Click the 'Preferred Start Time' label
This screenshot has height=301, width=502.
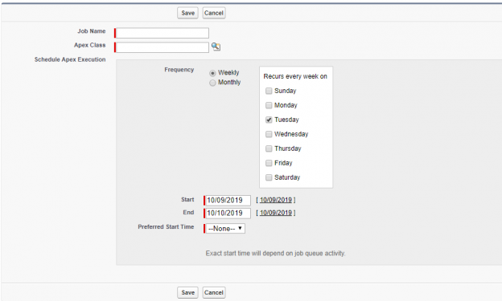point(166,227)
